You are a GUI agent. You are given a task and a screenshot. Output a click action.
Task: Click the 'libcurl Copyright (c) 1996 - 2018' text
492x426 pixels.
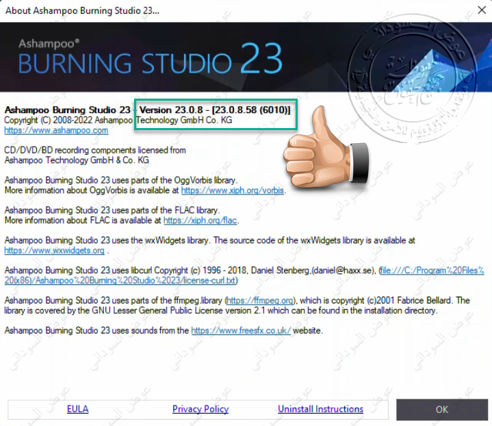pos(189,270)
